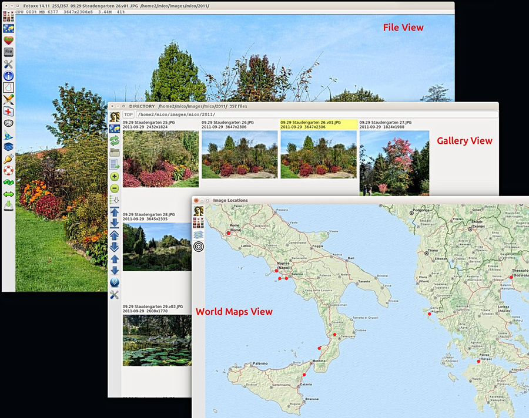Screen dimensions: 529x418
Task: Choose map via stacked map layers icon
Action: [x=199, y=235]
